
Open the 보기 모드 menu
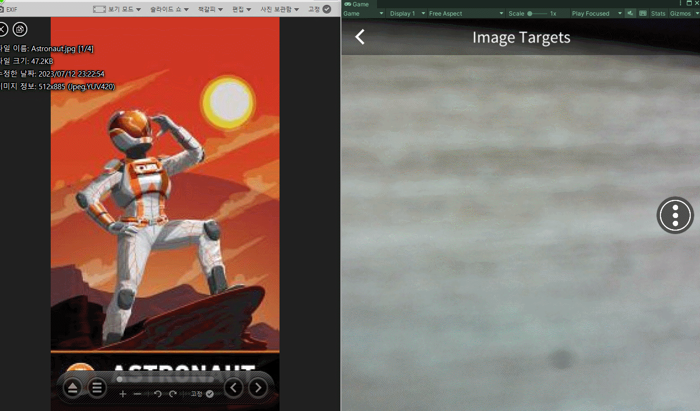tap(124, 9)
